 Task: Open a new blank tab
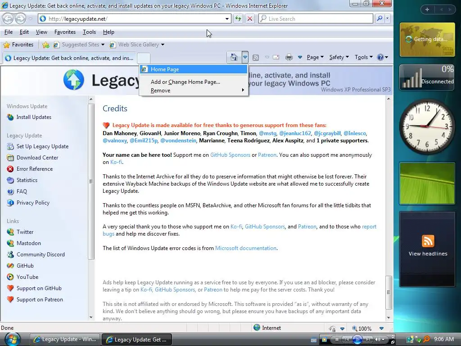[x=144, y=58]
